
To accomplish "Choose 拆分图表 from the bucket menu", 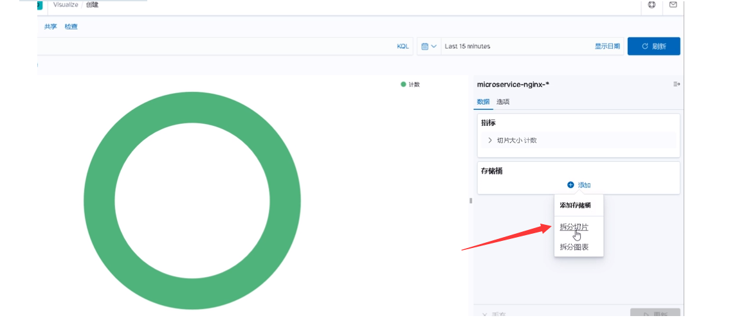I will 574,247.
